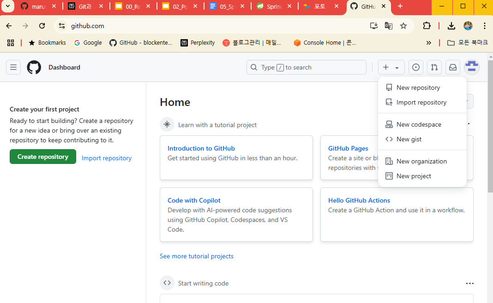Close the 포토 tab
Screen dimensions: 493x303
pos(337,6)
